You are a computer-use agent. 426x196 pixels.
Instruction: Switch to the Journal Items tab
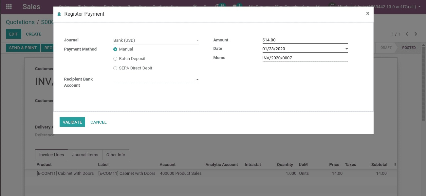(x=85, y=155)
